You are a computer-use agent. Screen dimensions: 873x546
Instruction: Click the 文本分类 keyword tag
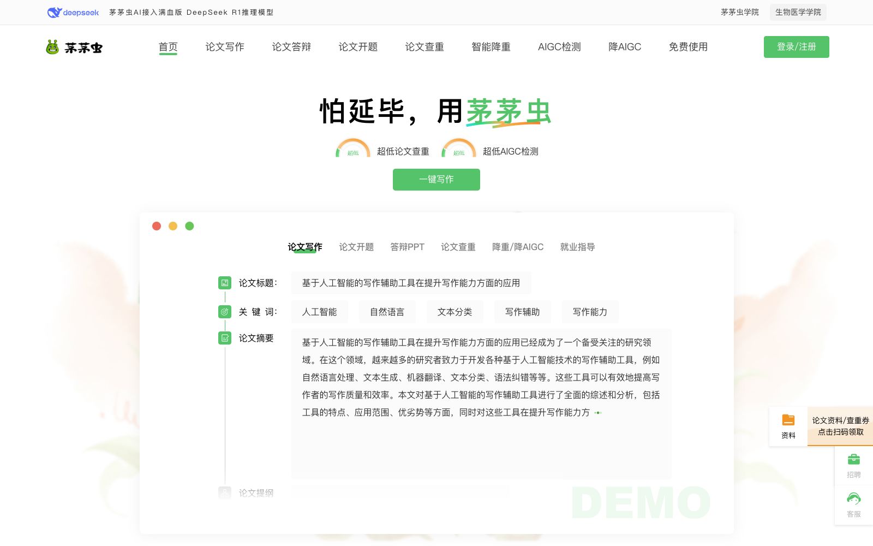pyautogui.click(x=455, y=312)
